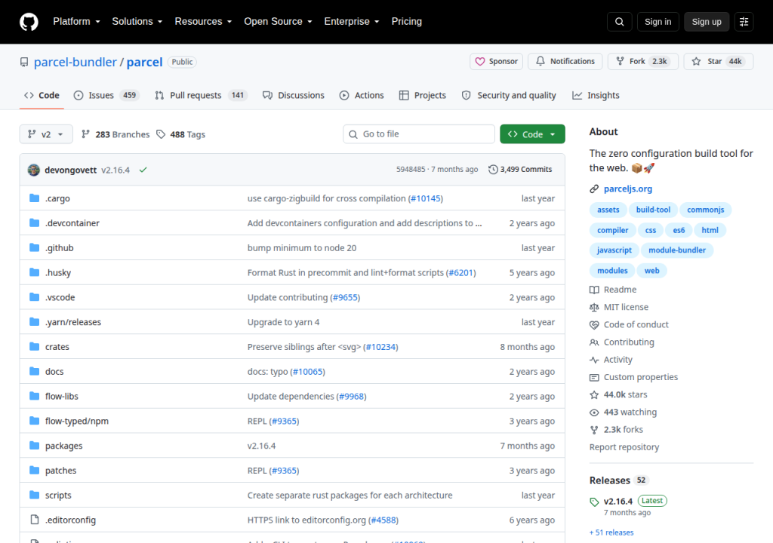Screen dimensions: 773x543
Task: View commit status green checkmark
Action: (143, 170)
